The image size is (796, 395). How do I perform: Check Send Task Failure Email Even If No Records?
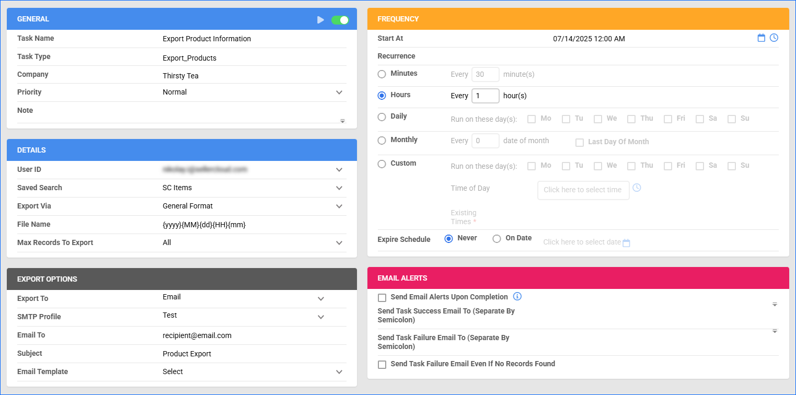[x=382, y=365]
